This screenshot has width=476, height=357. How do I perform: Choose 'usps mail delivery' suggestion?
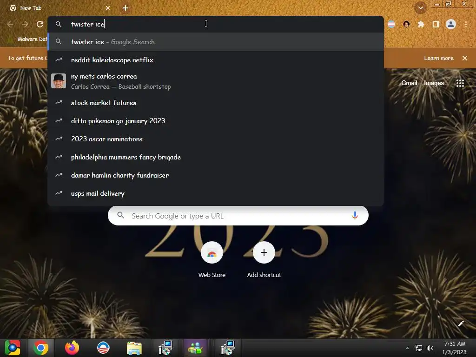tap(216, 193)
